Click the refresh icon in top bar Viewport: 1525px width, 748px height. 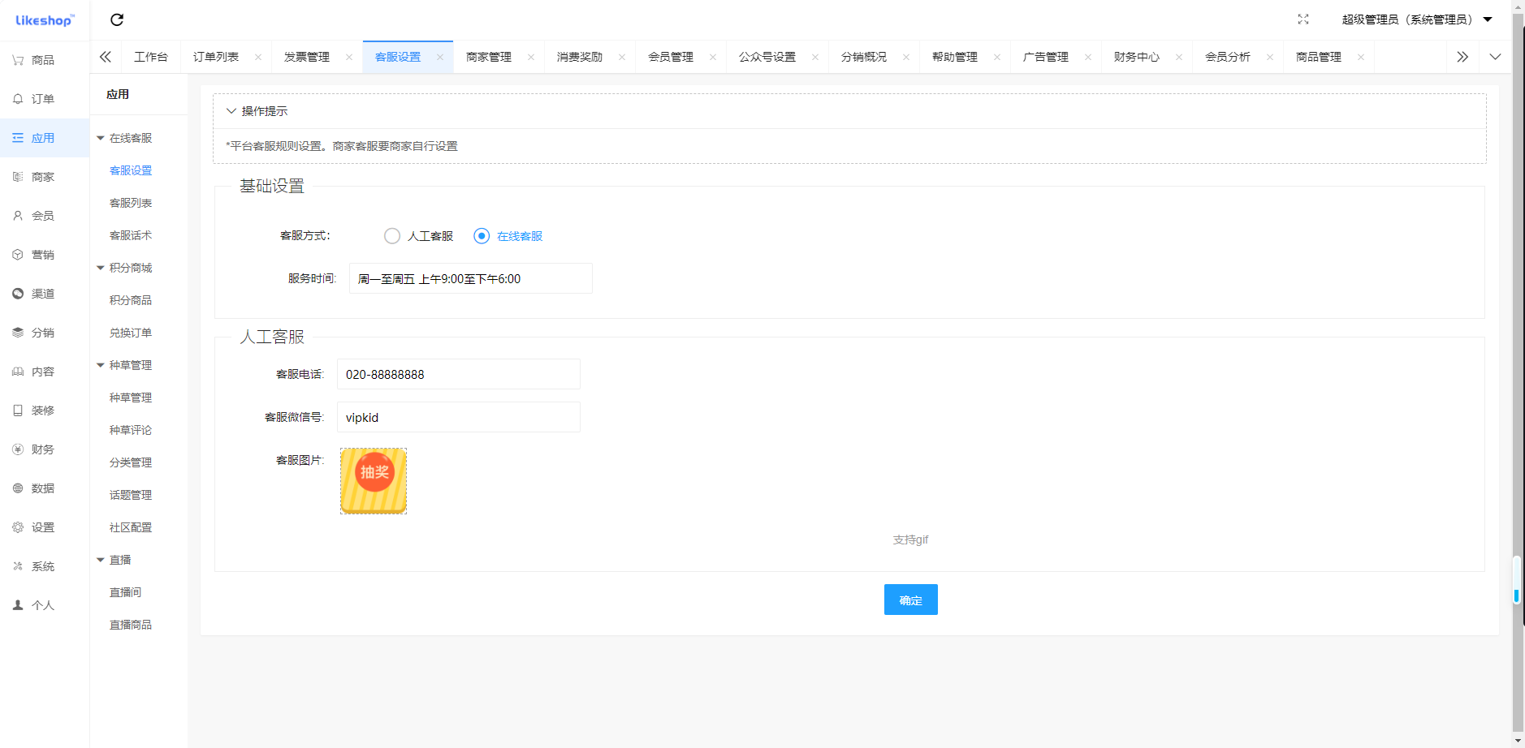[117, 19]
